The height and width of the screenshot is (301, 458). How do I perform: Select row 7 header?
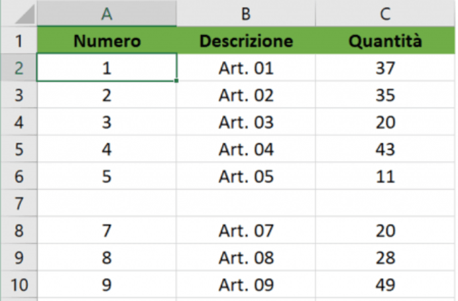coord(19,204)
